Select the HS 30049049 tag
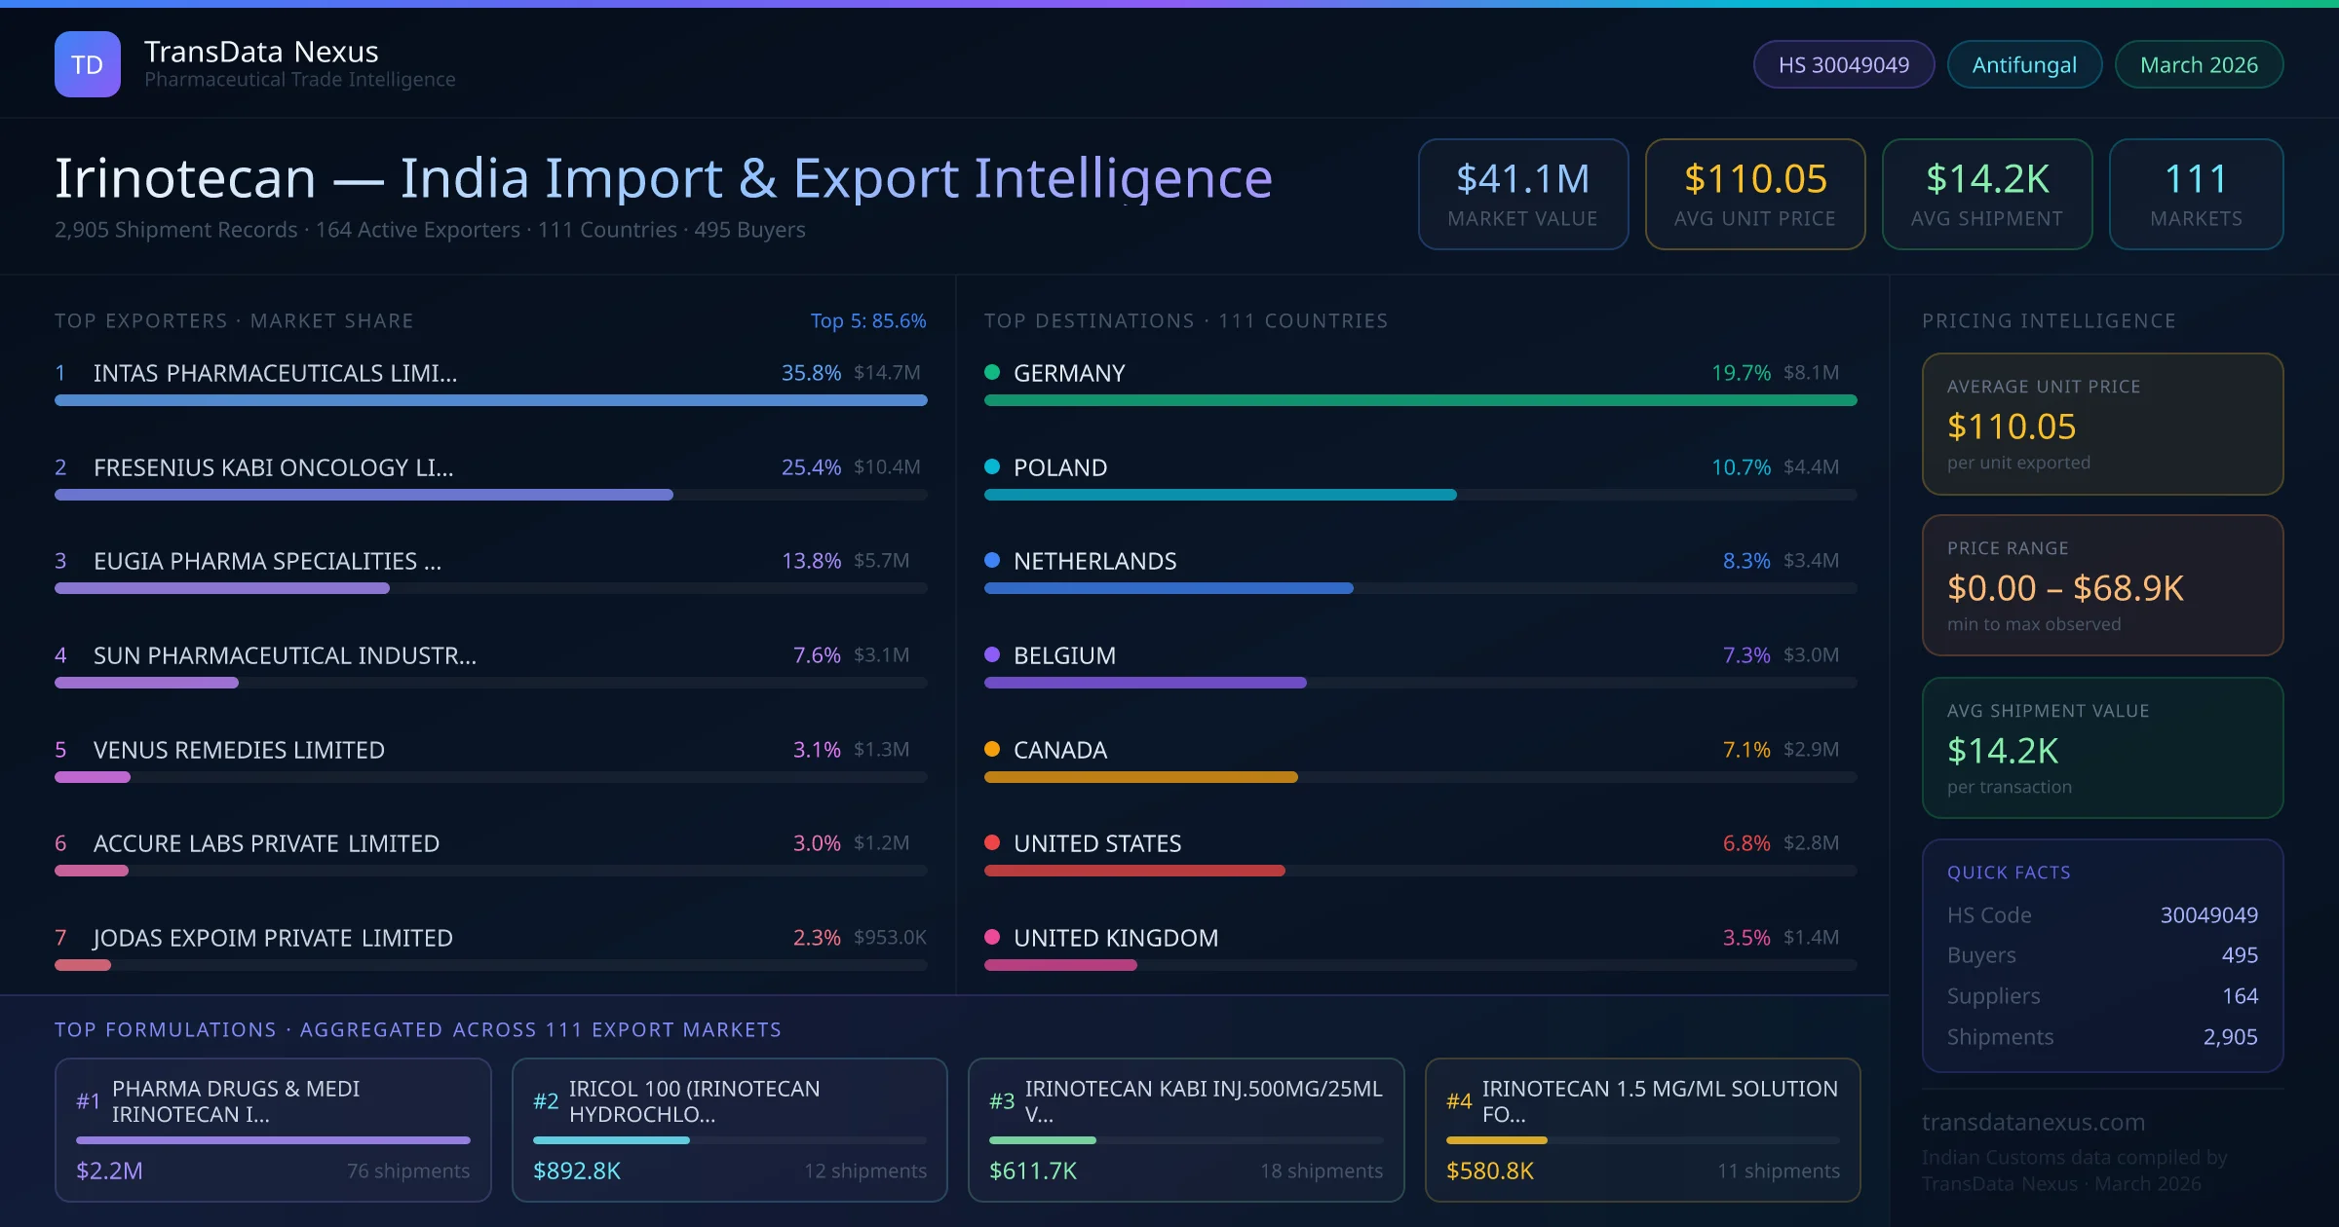The height and width of the screenshot is (1227, 2339). click(x=1843, y=64)
